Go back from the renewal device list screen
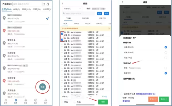The image size is (172, 106). click(62, 3)
